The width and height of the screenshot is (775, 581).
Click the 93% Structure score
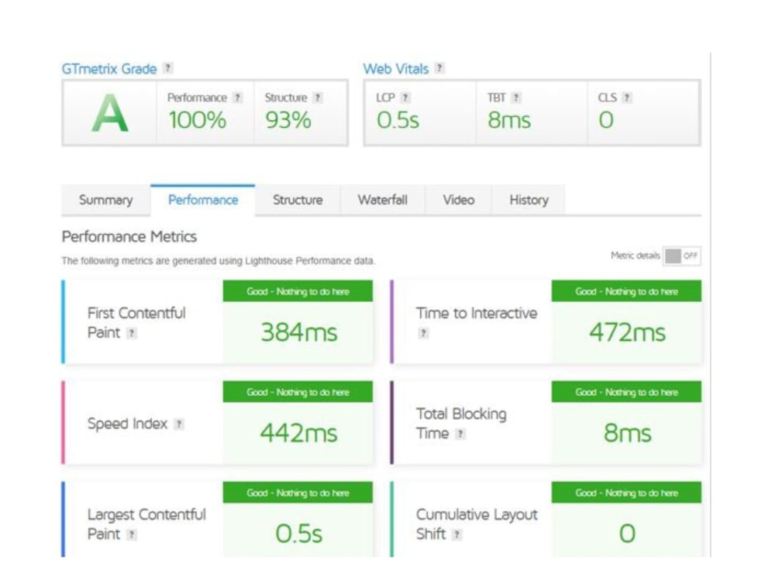click(288, 120)
